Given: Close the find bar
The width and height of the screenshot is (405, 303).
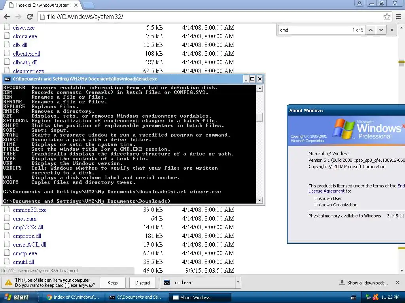Looking at the screenshot, I should (x=392, y=30).
